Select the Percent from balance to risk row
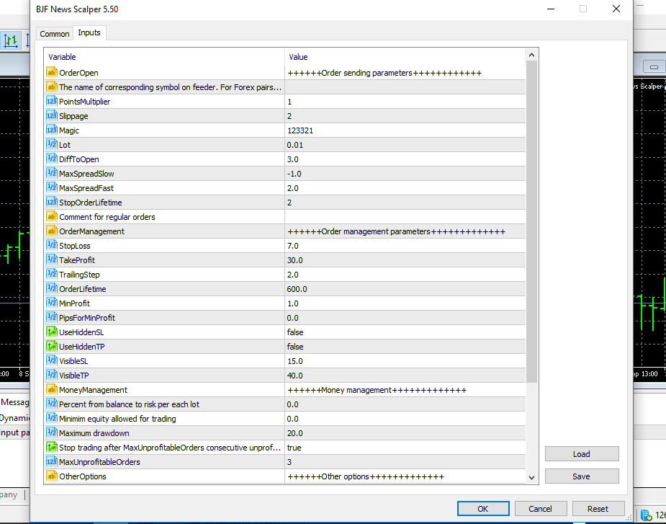Viewport: 666px width, 524px height. pyautogui.click(x=285, y=404)
